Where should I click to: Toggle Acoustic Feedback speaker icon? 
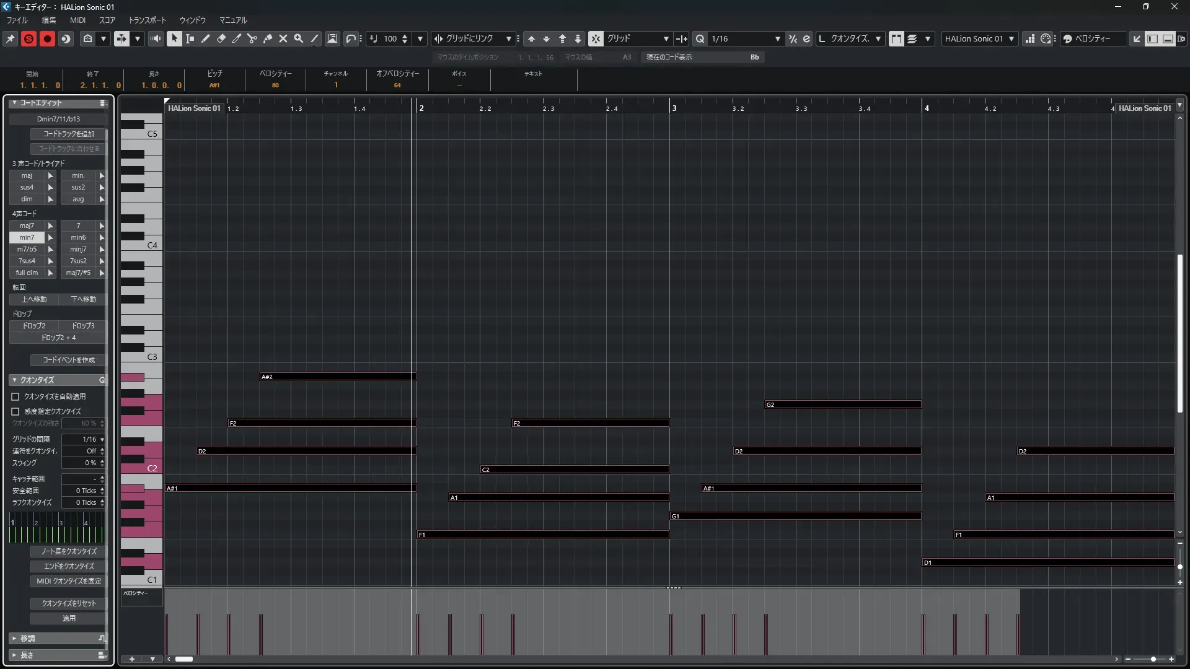pyautogui.click(x=156, y=38)
